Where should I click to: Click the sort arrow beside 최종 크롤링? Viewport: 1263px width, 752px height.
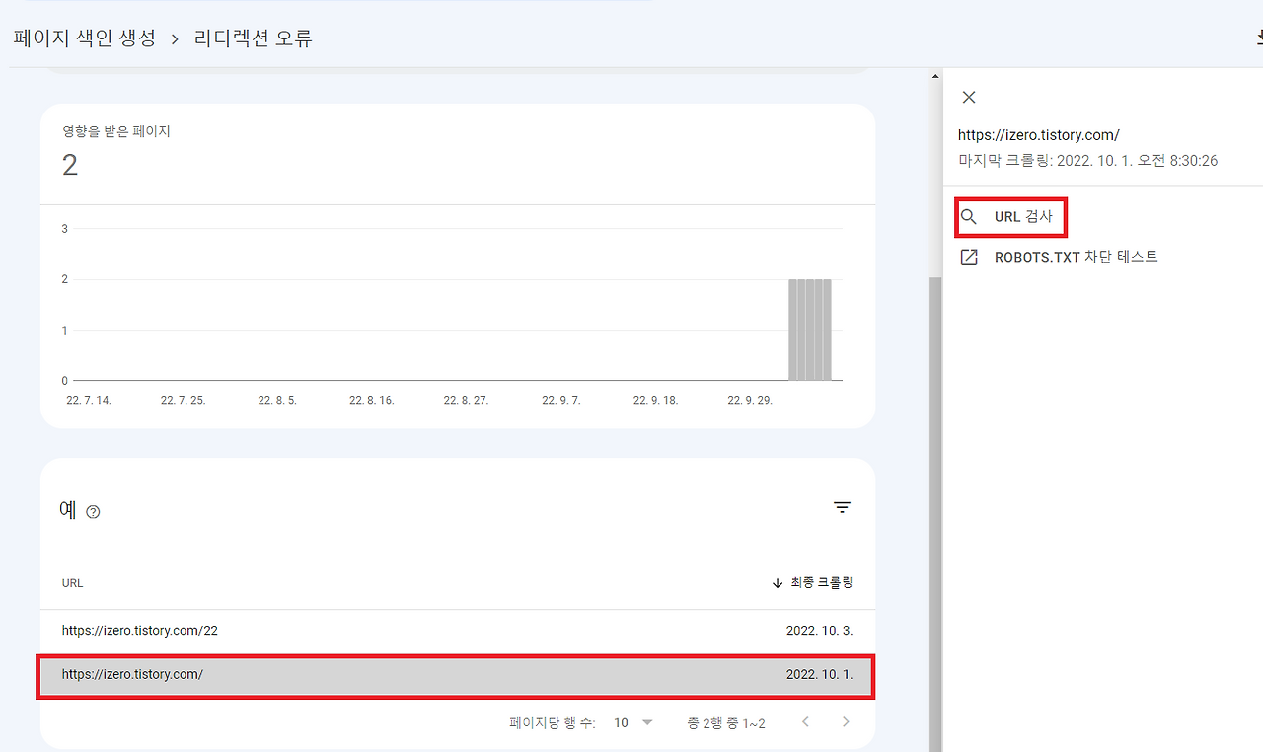click(778, 583)
